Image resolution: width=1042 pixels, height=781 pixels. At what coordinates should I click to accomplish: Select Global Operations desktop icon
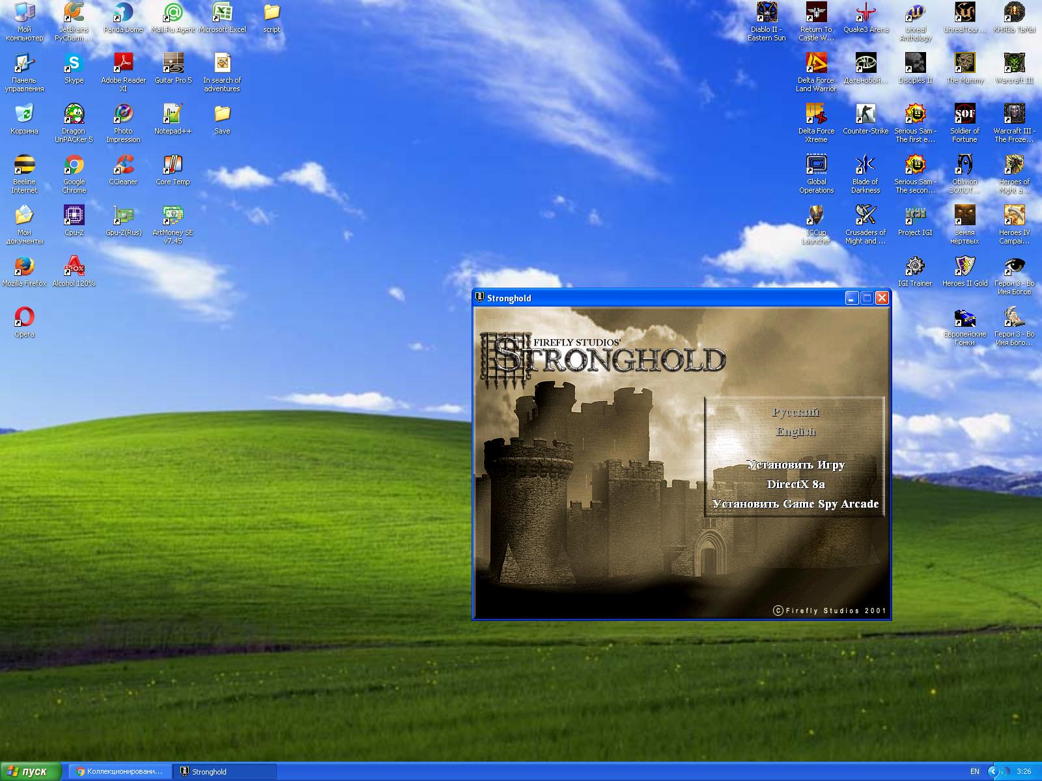pyautogui.click(x=816, y=174)
